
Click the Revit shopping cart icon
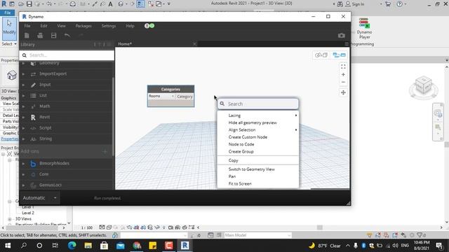(x=388, y=4)
